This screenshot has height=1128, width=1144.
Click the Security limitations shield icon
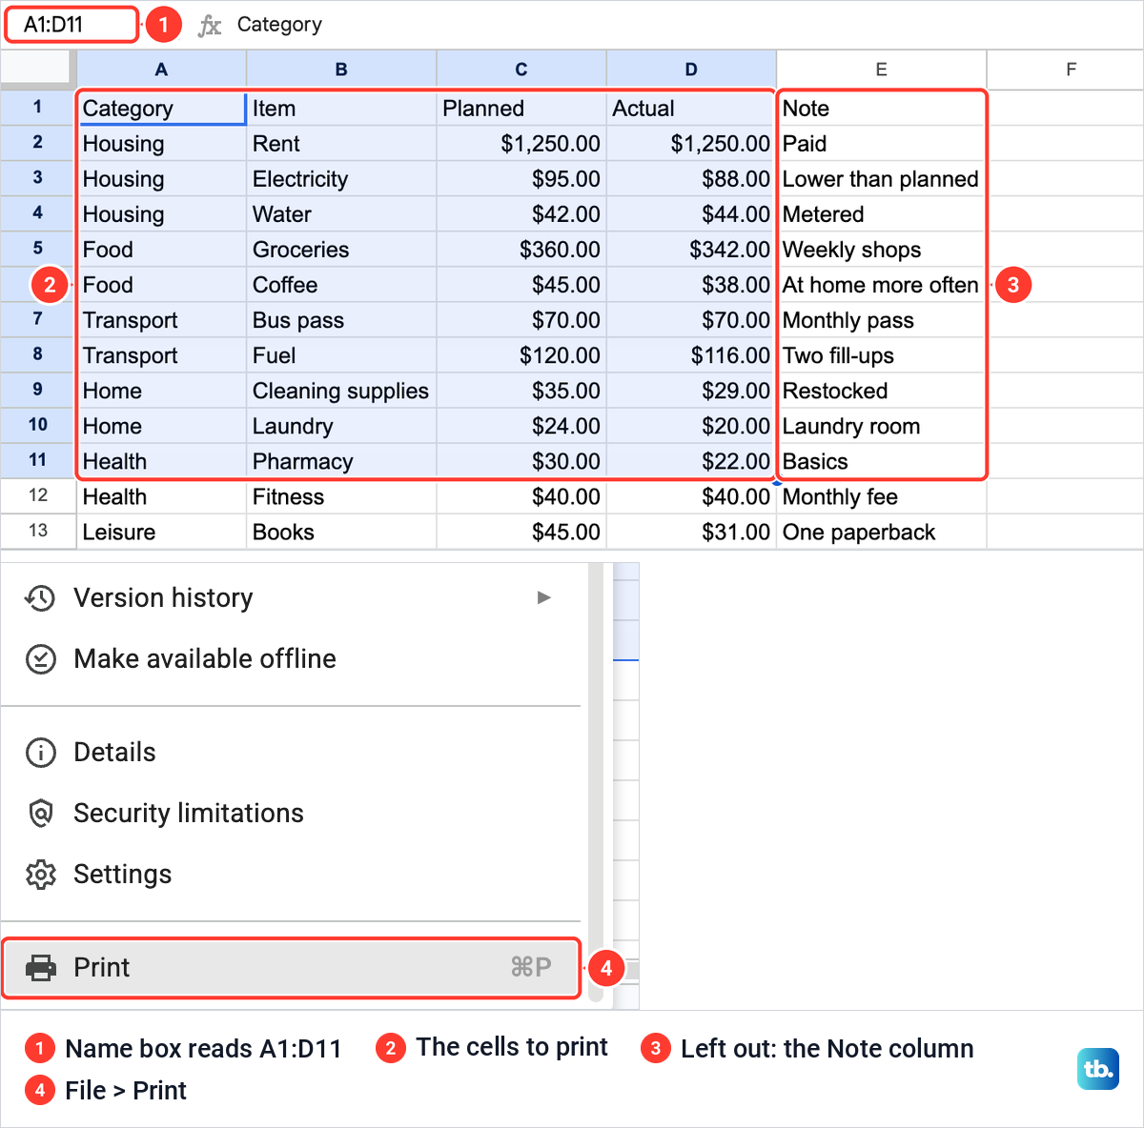pos(40,814)
